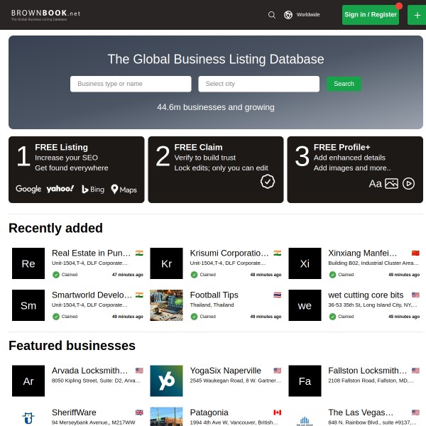This screenshot has height=426, width=426.
Task: Click the Worldwide globe icon
Action: pos(288,15)
